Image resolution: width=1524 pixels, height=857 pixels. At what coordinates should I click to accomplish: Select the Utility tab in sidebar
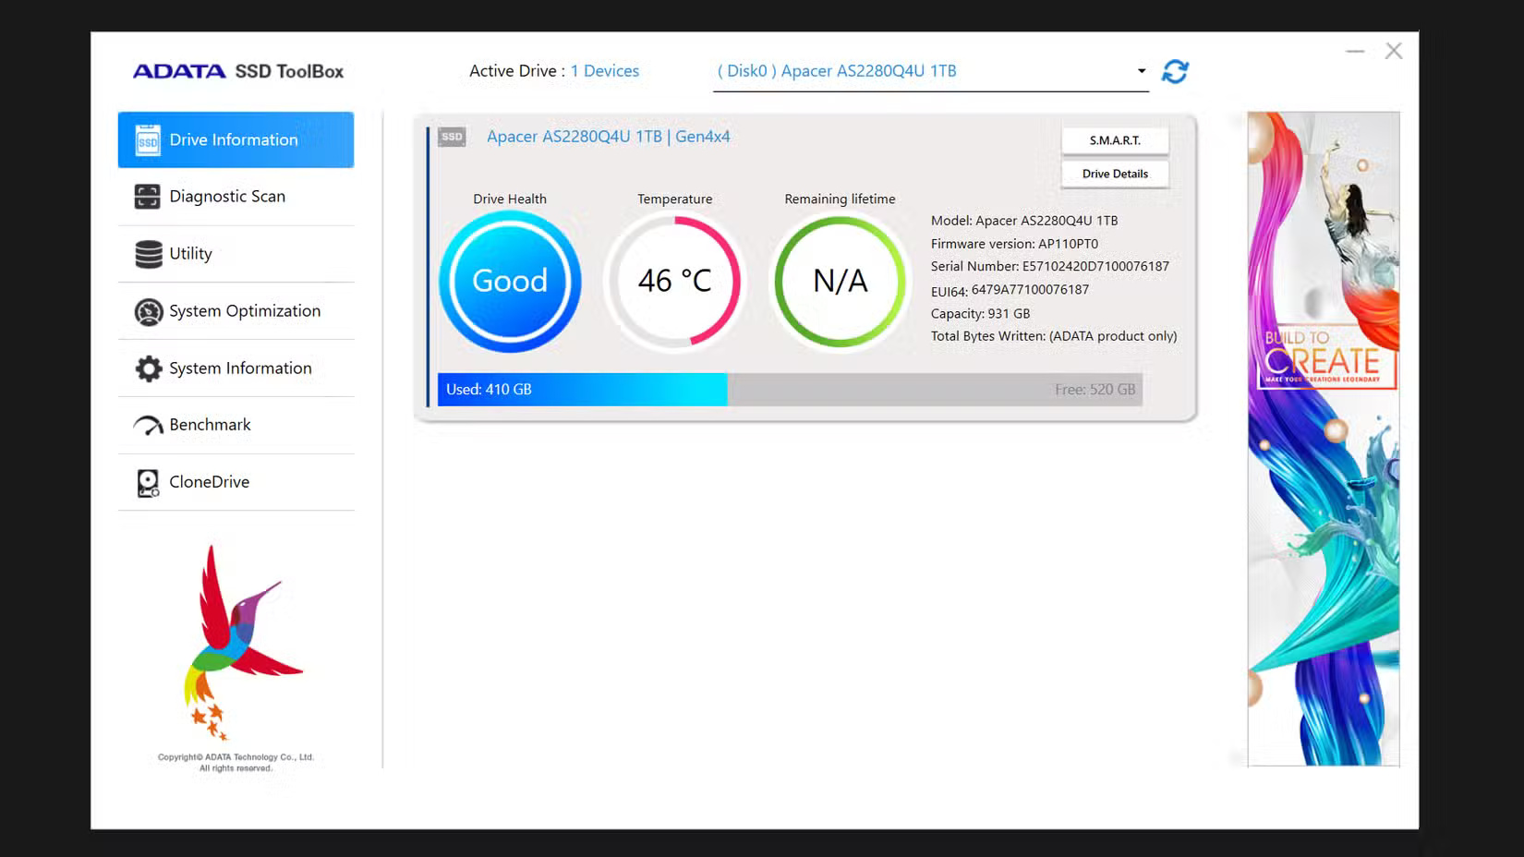(188, 253)
